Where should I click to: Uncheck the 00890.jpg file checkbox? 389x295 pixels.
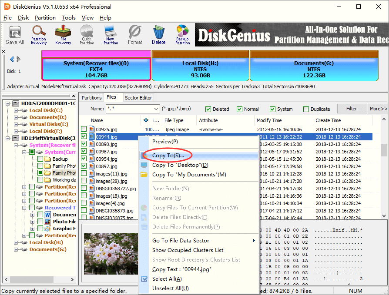84,144
